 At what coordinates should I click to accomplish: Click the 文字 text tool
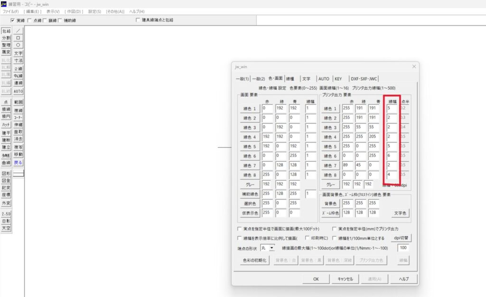(x=18, y=53)
